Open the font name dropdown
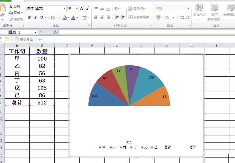Image resolution: width=235 pixels, height=163 pixels. click(x=64, y=8)
